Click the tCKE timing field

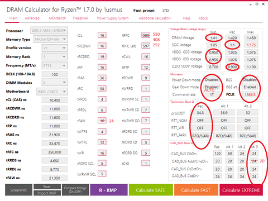(146, 163)
